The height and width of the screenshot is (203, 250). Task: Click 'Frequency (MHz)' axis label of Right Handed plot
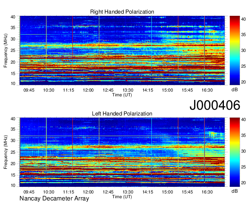pos(6,50)
